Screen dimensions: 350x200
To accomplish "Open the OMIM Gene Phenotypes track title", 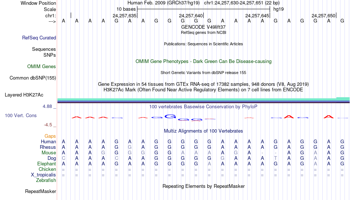I will (x=203, y=62).
